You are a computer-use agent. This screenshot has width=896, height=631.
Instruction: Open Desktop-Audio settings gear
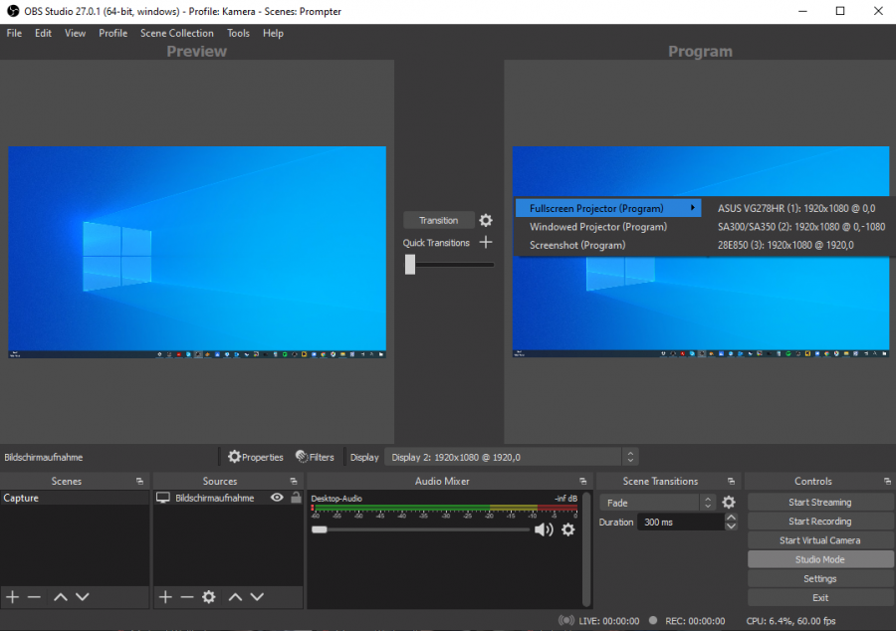click(568, 529)
